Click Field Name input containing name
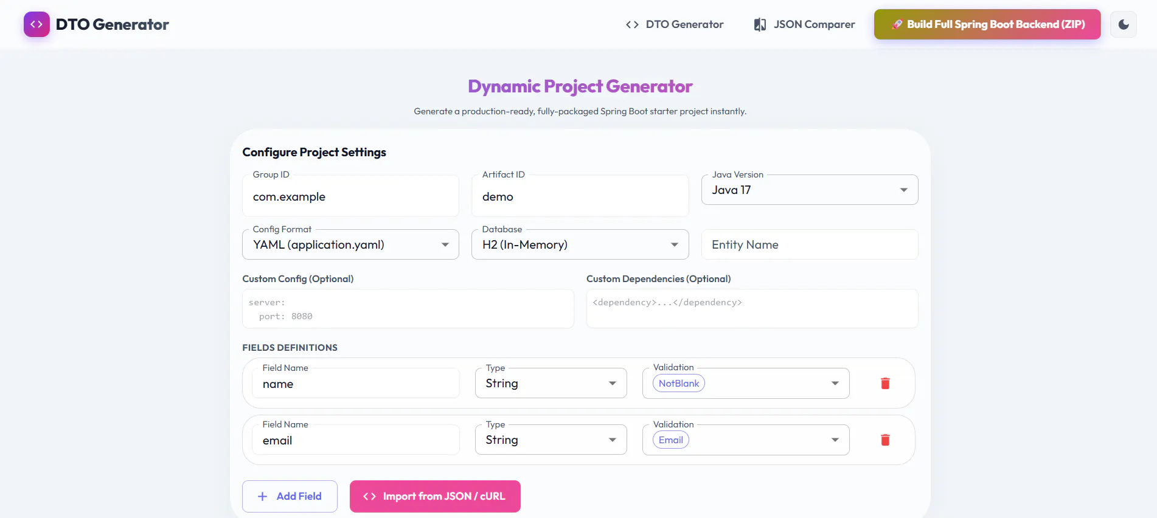The image size is (1157, 518). pyautogui.click(x=356, y=384)
